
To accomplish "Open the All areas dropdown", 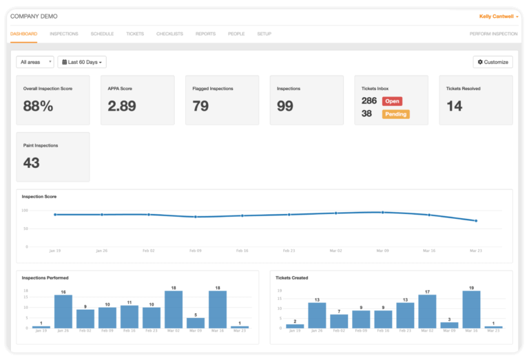I will [34, 62].
